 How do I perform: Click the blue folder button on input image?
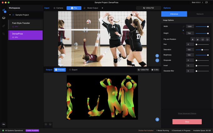157,60
